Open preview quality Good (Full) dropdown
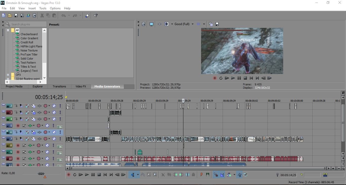This screenshot has height=185, width=346. [193, 24]
